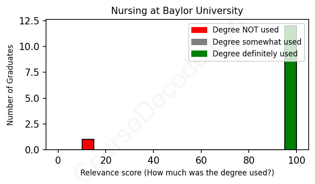Click the x-axis tick label 20
This screenshot has height=184, width=315.
click(106, 160)
